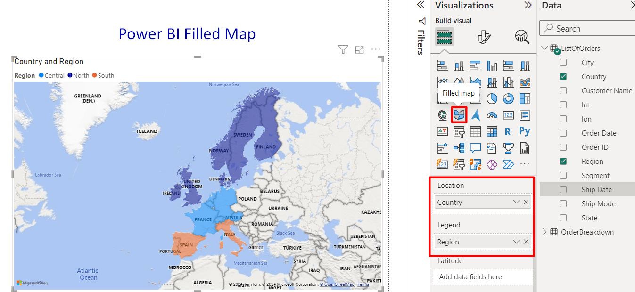This screenshot has width=635, height=292.
Task: Check the Order ID field checkbox
Action: [563, 147]
